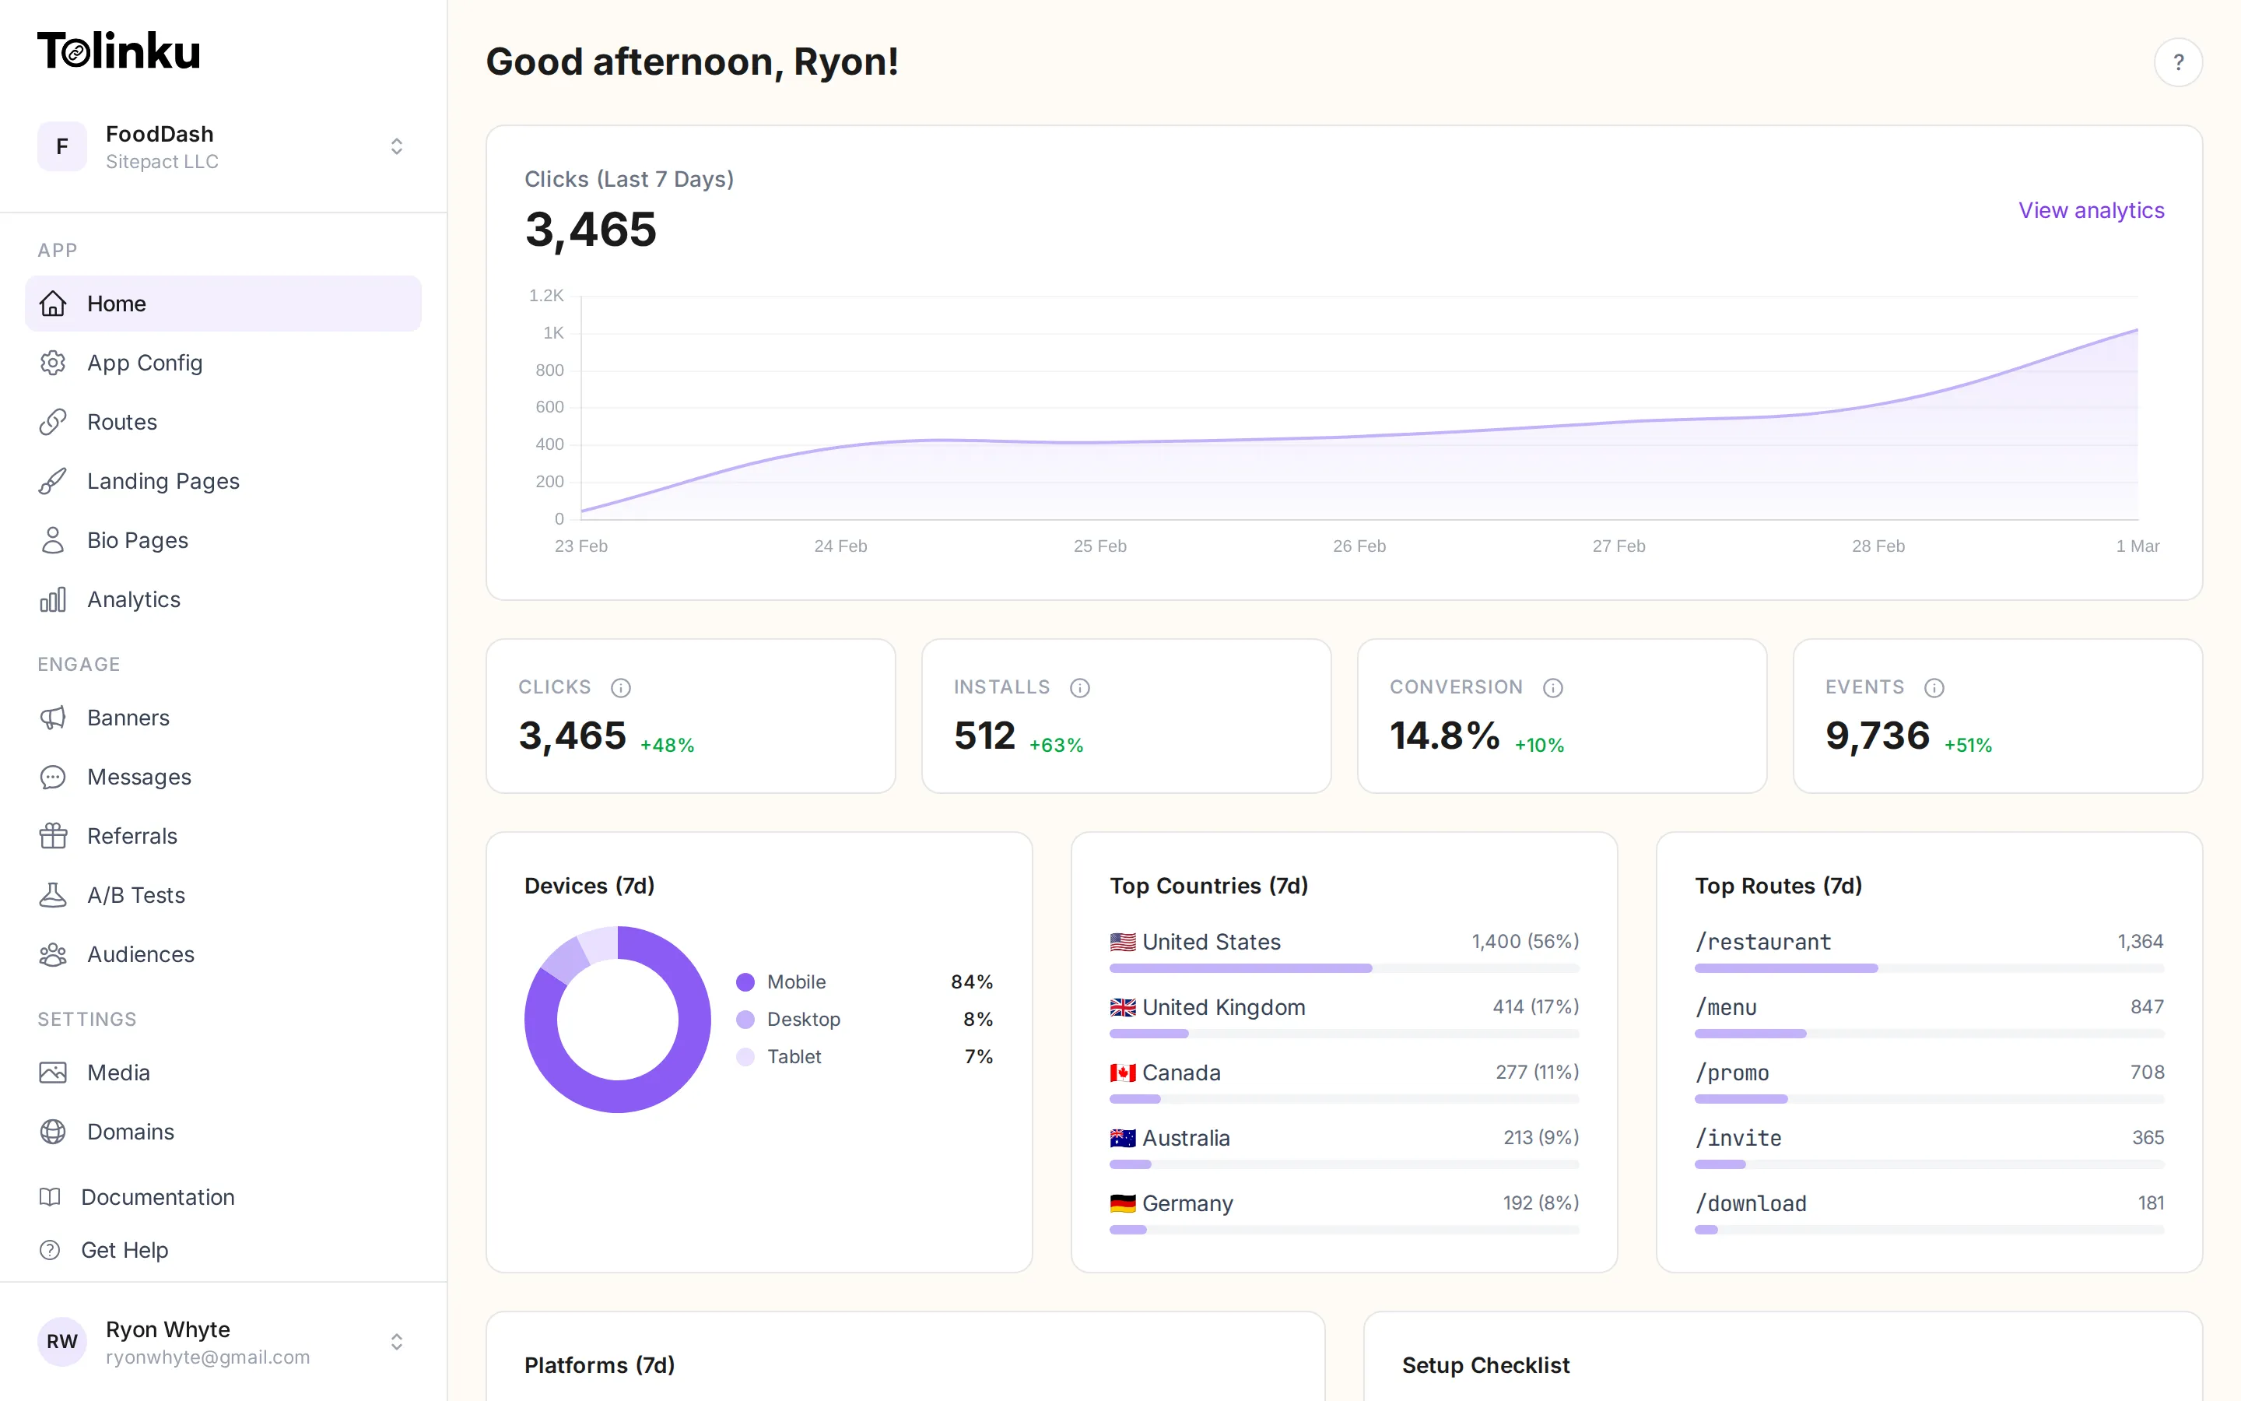
Task: Open Bio Pages
Action: (138, 540)
